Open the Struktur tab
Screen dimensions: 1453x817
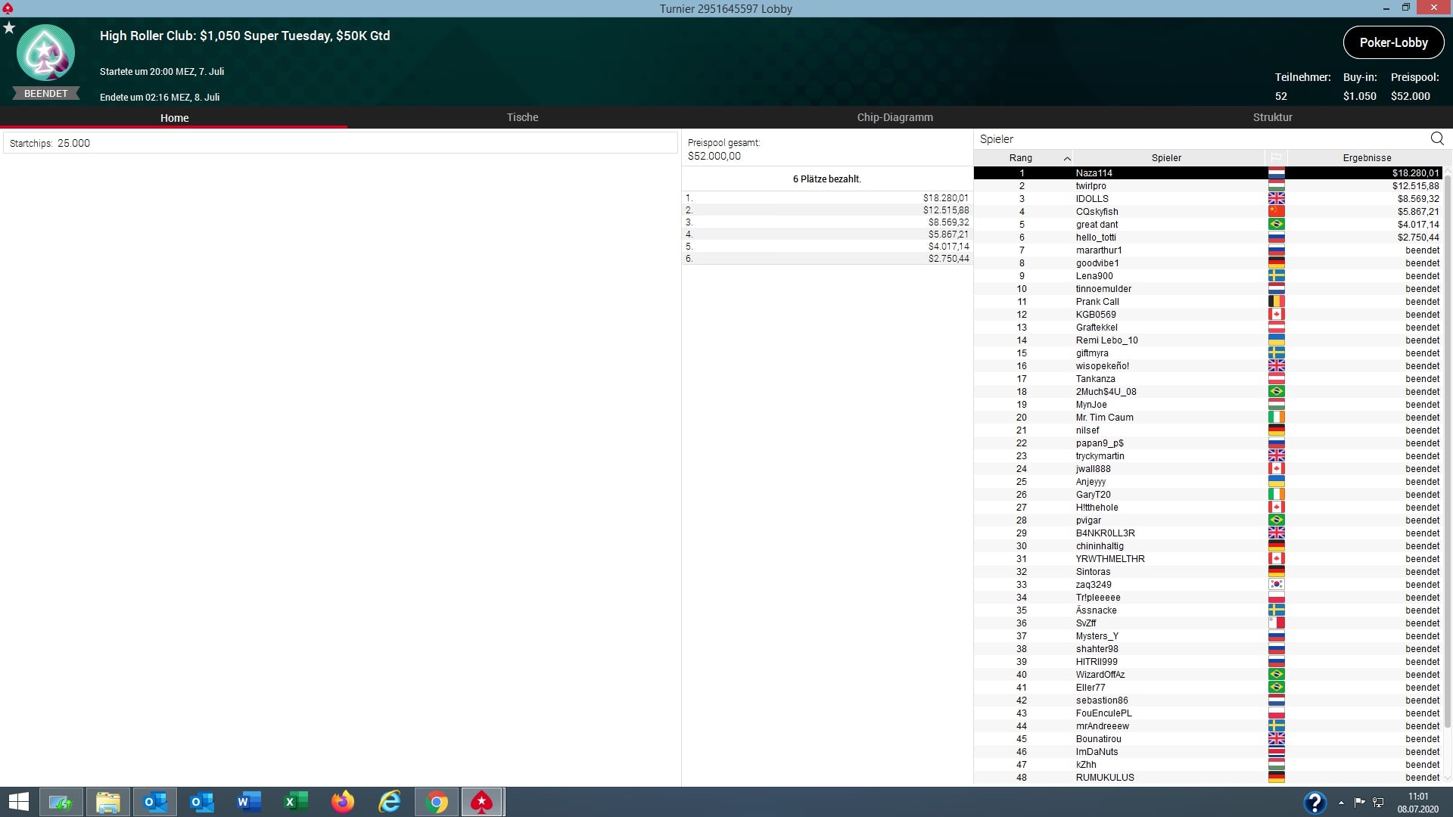[x=1272, y=117]
